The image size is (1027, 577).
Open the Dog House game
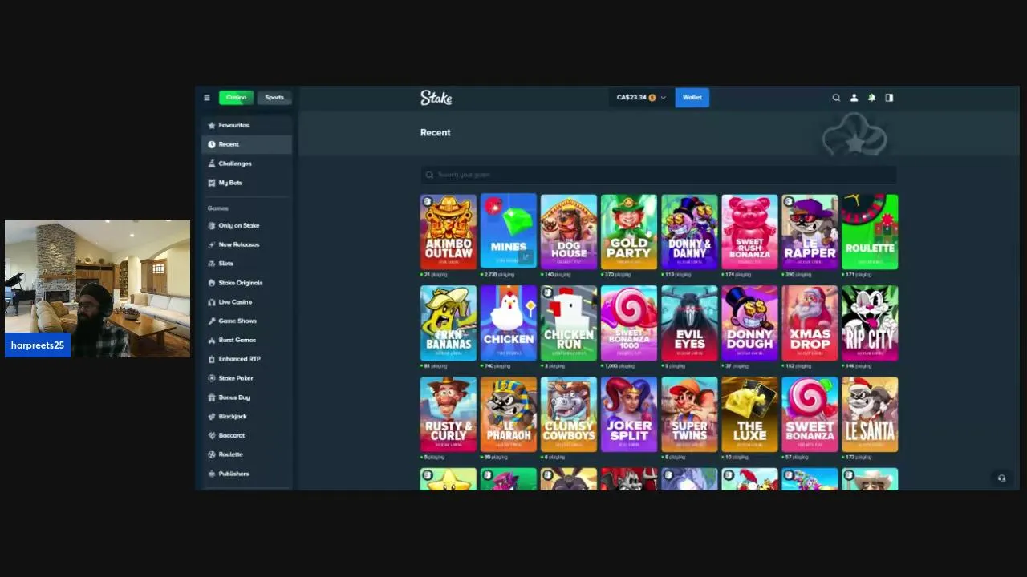click(x=569, y=232)
